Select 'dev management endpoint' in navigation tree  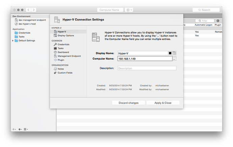click(32, 20)
